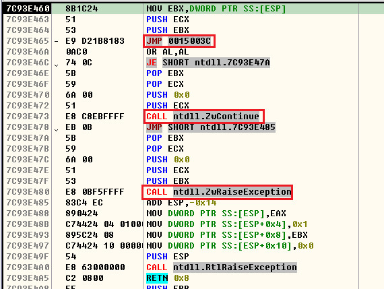Click MOV DWORD PTR SS:[ESP+0x4],0x1 instruction
This screenshot has width=384, height=289.
coord(227,224)
